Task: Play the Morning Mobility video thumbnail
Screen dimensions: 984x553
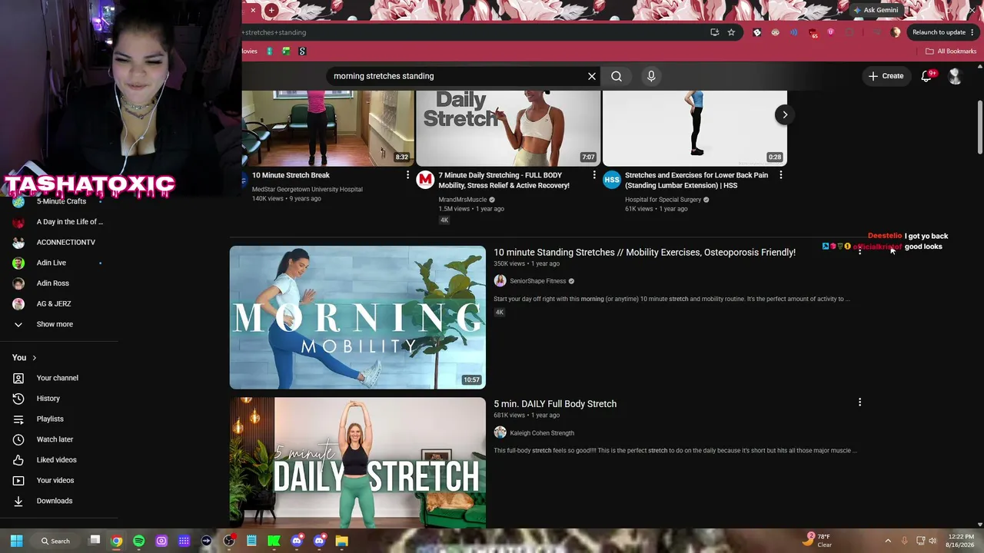Action: pyautogui.click(x=357, y=317)
